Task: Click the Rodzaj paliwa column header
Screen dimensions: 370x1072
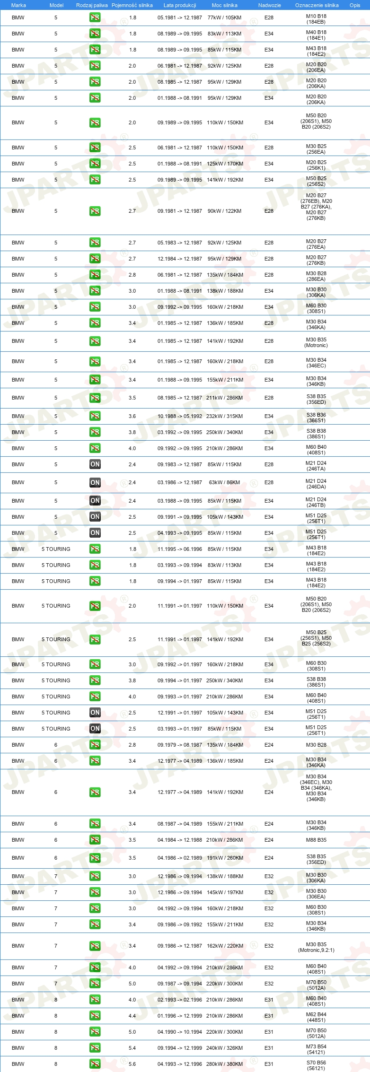Action: tap(92, 5)
